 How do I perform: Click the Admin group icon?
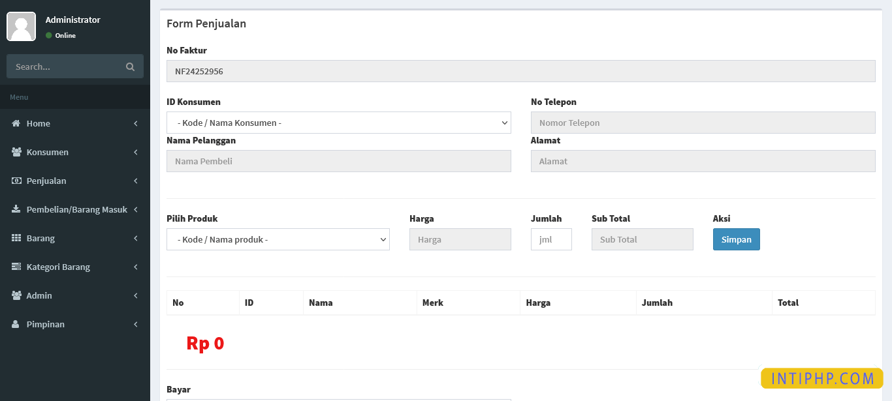(16, 295)
